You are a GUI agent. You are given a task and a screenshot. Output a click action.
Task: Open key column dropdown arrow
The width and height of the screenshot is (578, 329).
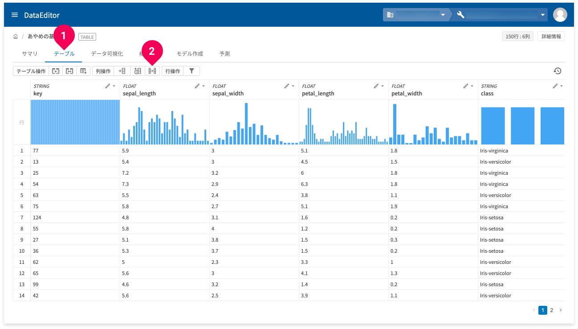(114, 86)
